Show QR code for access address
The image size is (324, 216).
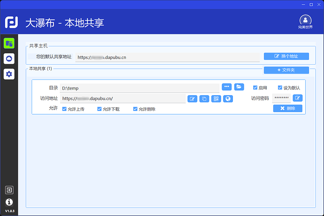(216, 98)
